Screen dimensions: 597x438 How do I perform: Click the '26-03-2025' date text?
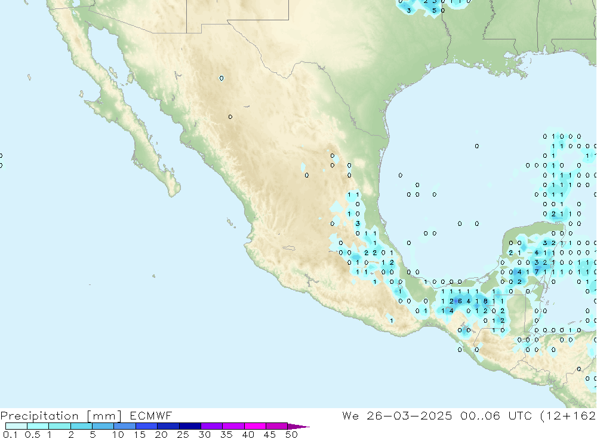(410, 415)
